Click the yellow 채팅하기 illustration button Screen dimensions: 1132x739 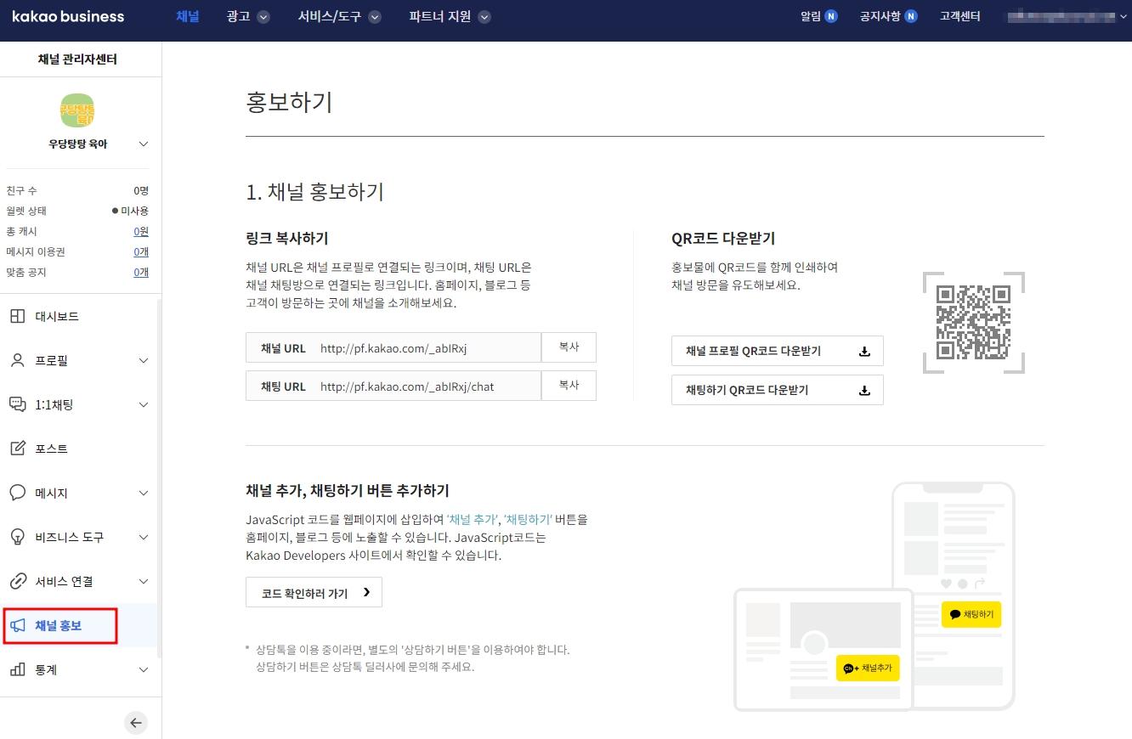coord(971,614)
